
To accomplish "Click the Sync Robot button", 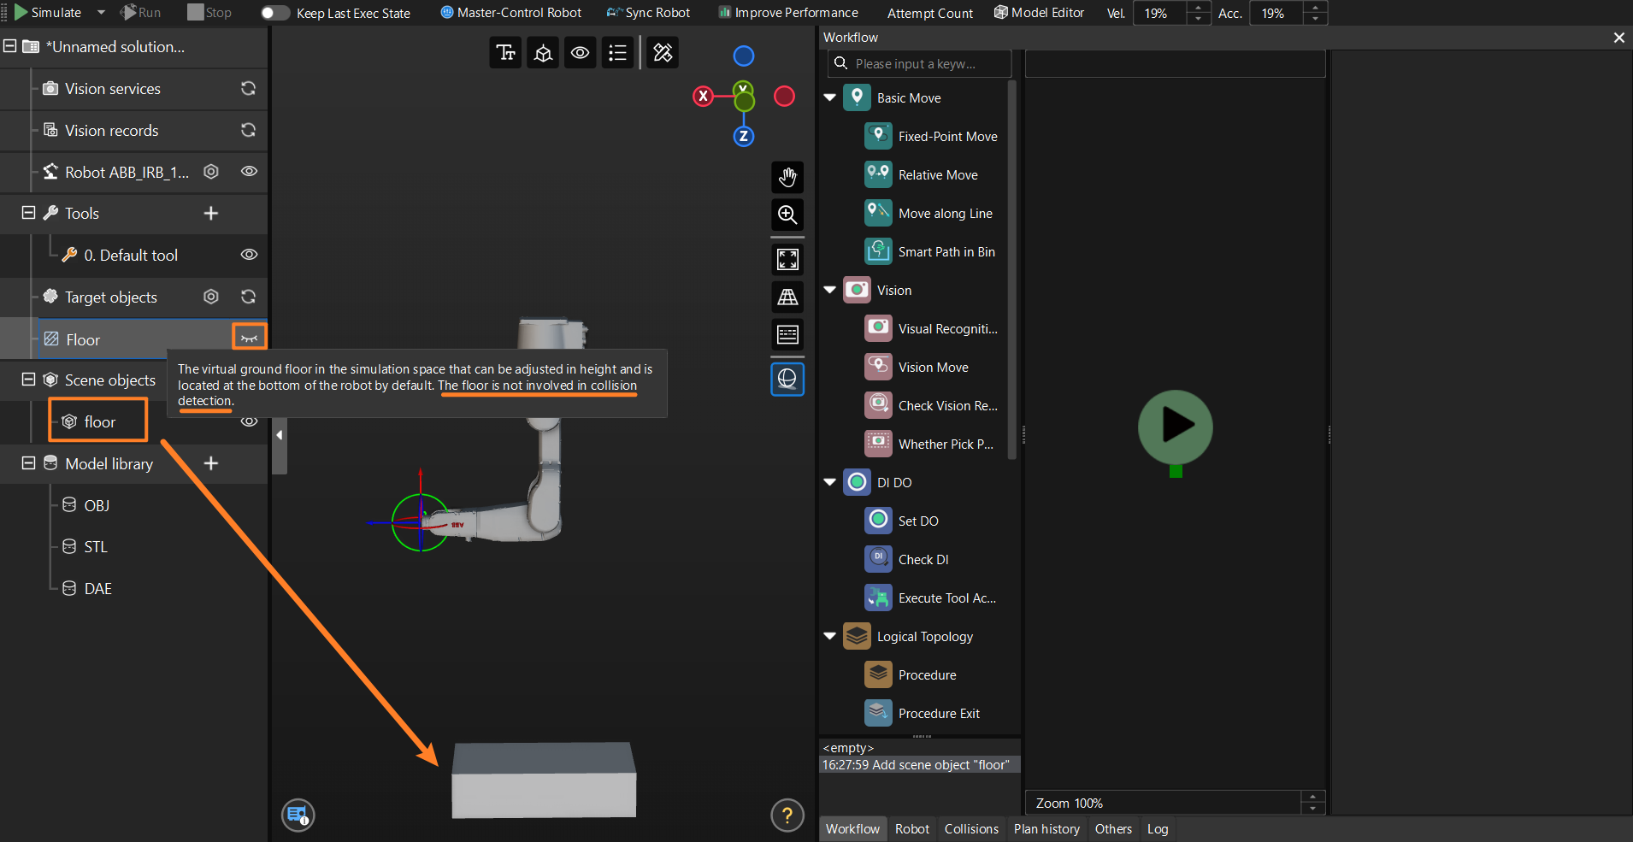I will click(648, 13).
